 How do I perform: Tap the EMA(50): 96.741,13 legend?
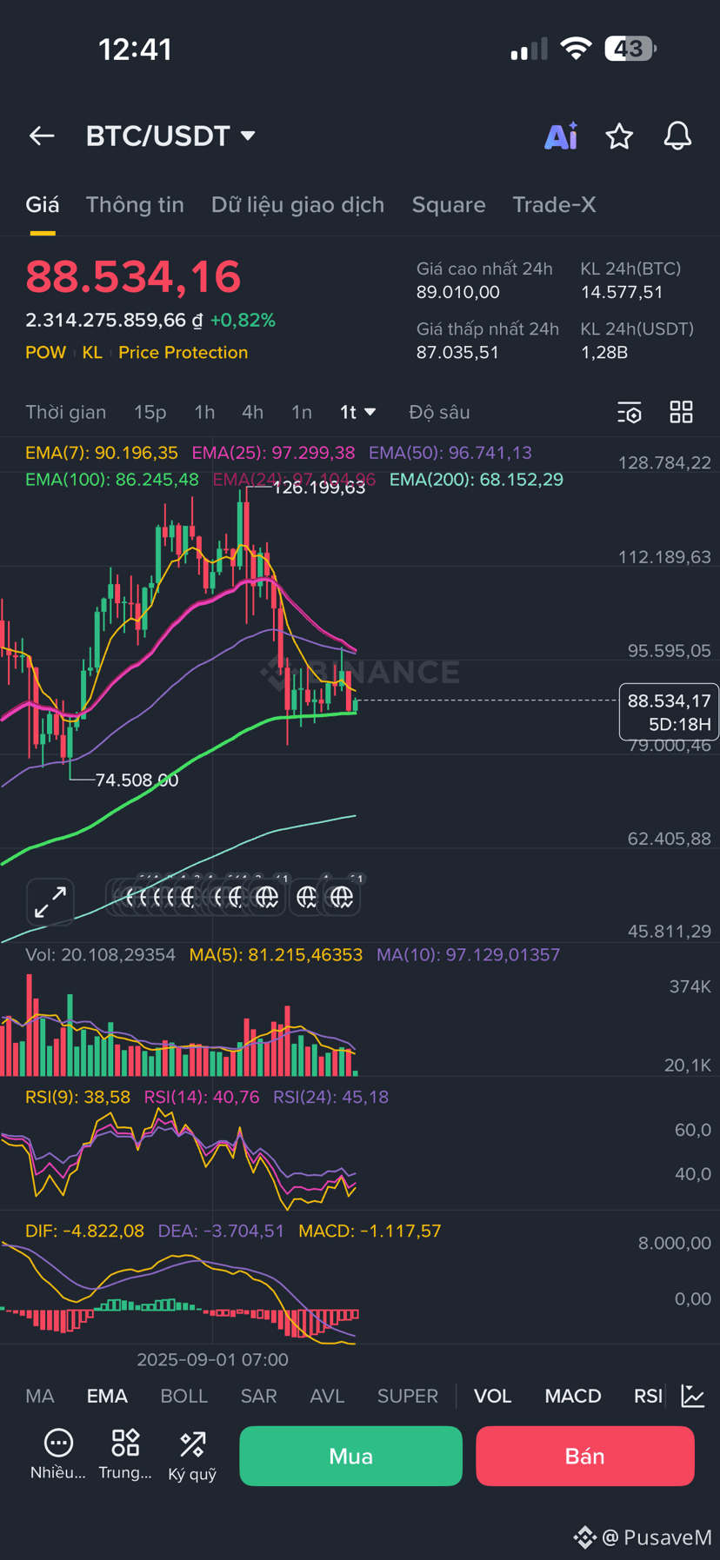[x=450, y=453]
